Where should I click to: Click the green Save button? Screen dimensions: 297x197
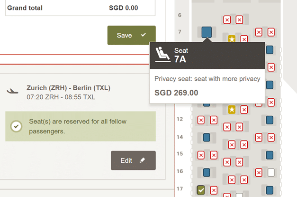click(131, 35)
